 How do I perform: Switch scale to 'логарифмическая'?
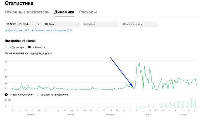(39, 53)
